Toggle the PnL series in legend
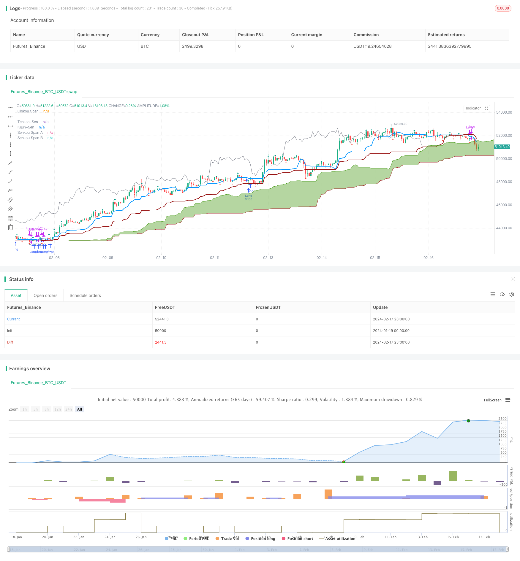The width and height of the screenshot is (520, 561). coord(171,538)
